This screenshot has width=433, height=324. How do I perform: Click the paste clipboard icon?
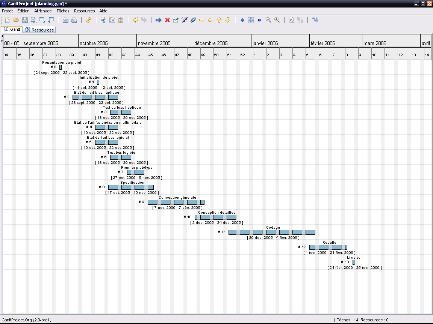121,20
